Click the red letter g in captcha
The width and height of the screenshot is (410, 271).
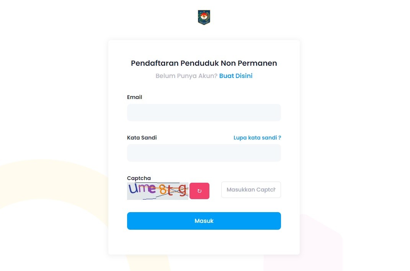(183, 189)
